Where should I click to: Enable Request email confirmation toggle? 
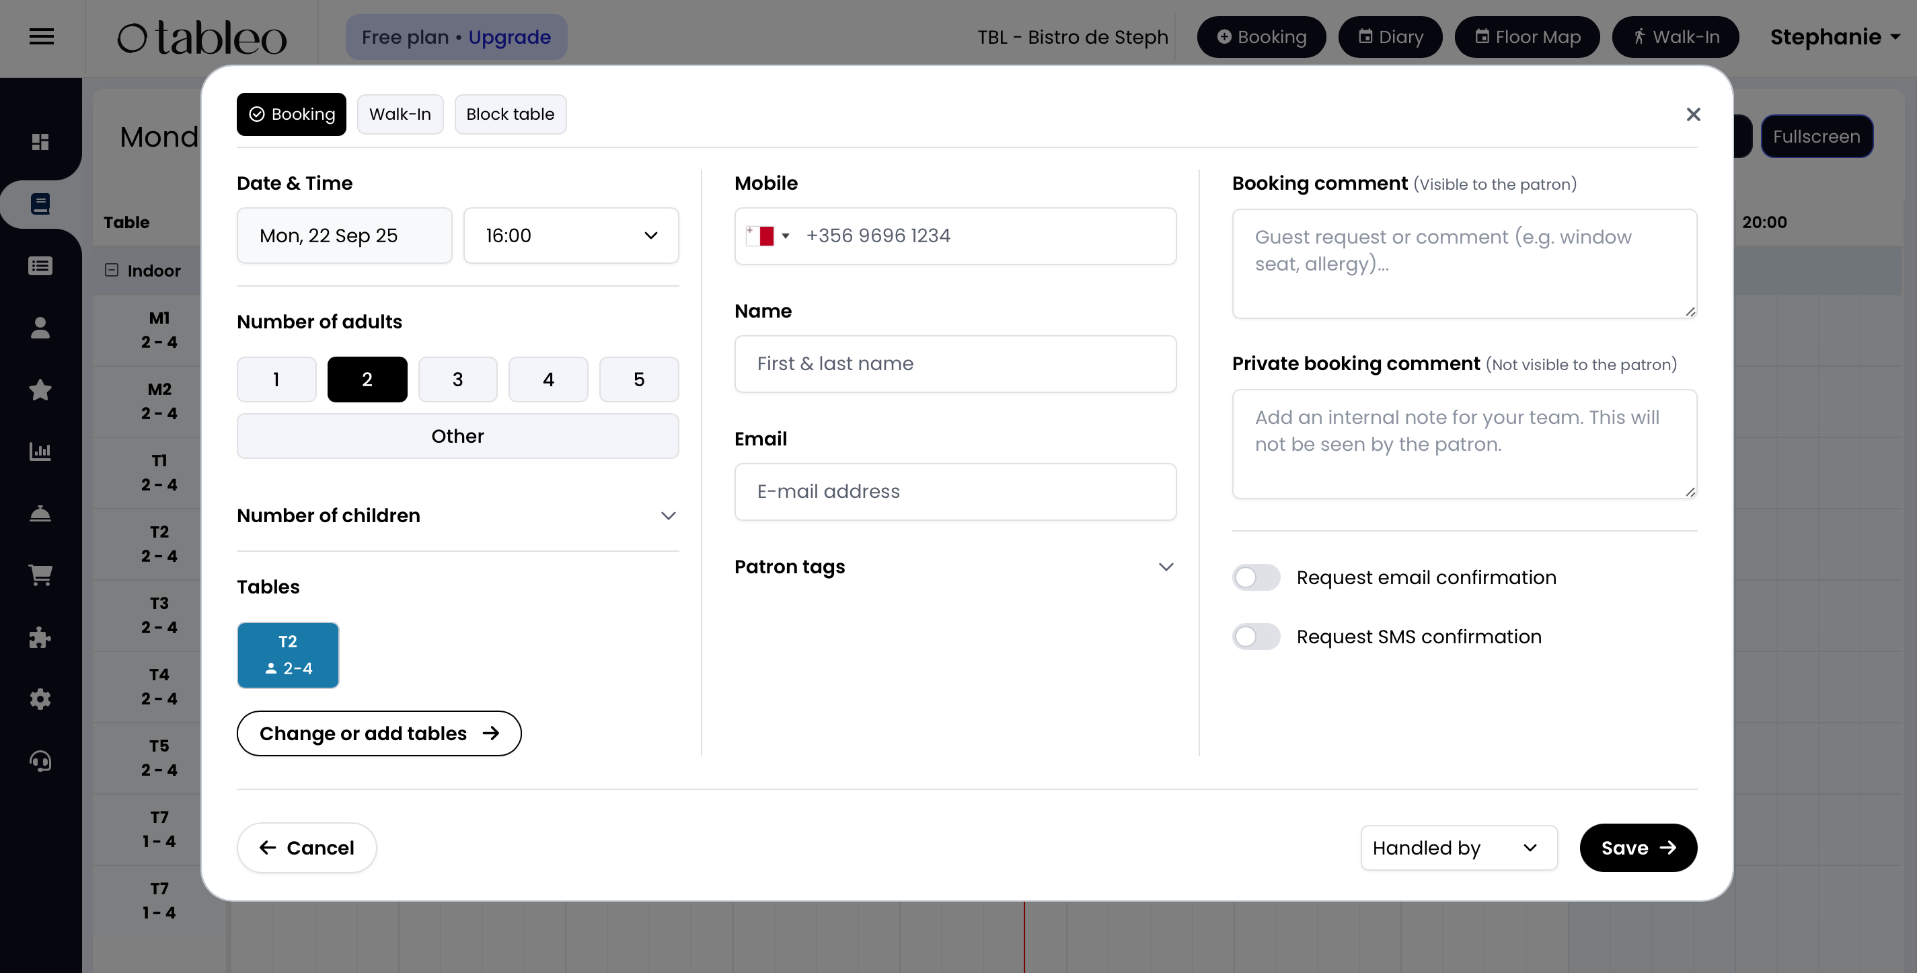[x=1256, y=577]
